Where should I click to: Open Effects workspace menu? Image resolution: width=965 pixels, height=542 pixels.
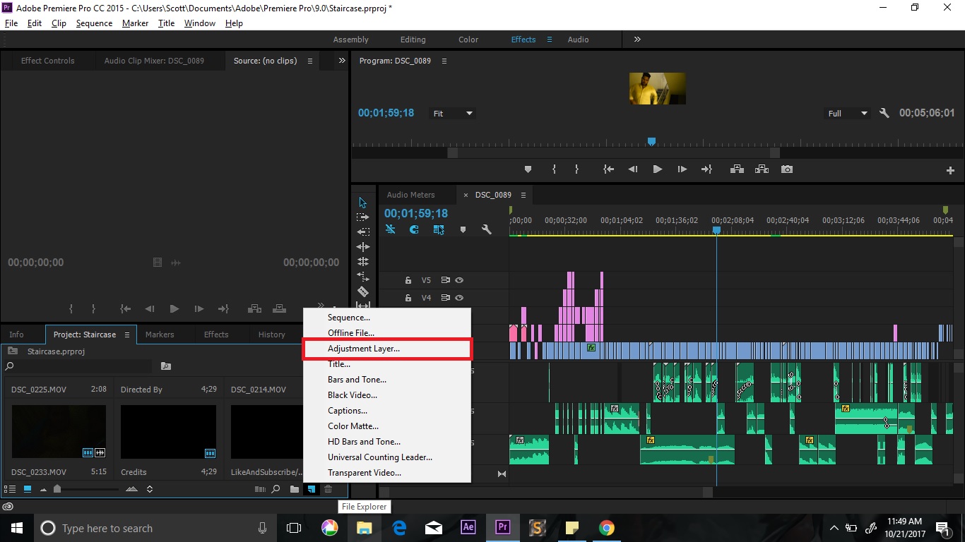[549, 40]
